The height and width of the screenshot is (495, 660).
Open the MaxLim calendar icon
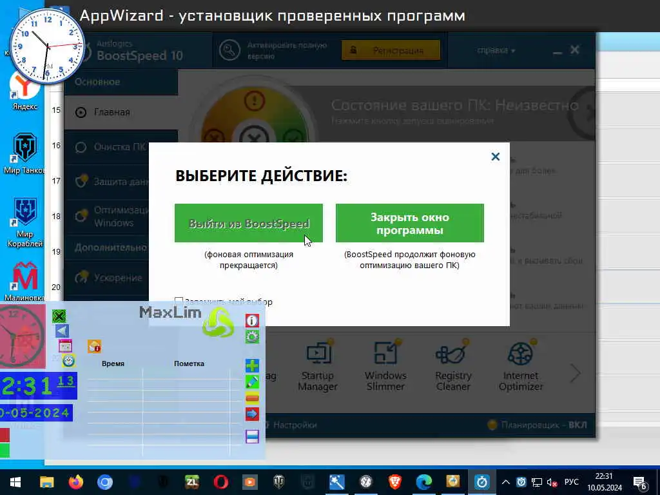coord(65,346)
